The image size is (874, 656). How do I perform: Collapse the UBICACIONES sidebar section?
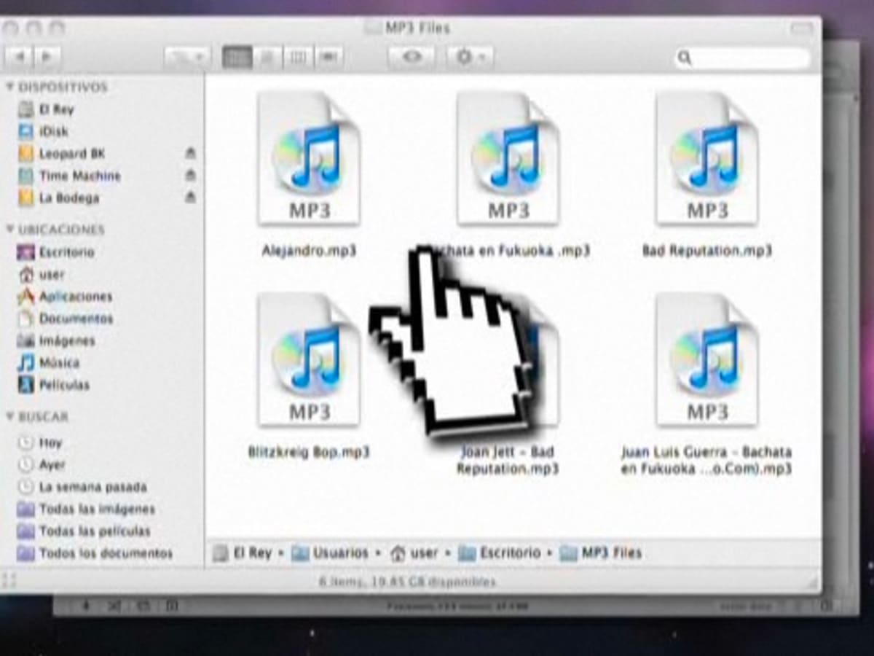point(10,229)
